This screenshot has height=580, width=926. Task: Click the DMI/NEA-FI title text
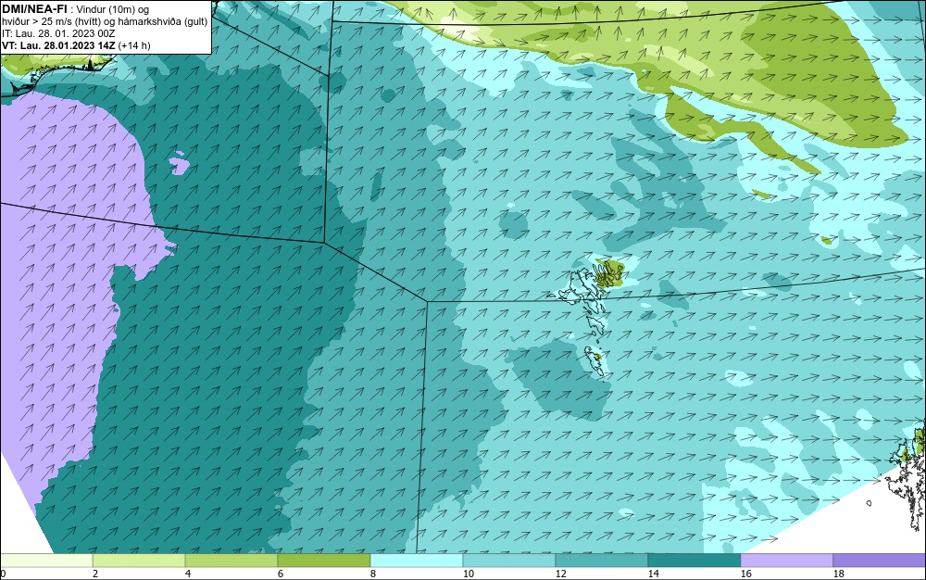[34, 9]
